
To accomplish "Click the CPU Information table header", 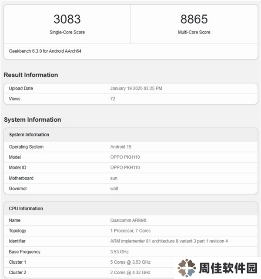I will [26, 209].
